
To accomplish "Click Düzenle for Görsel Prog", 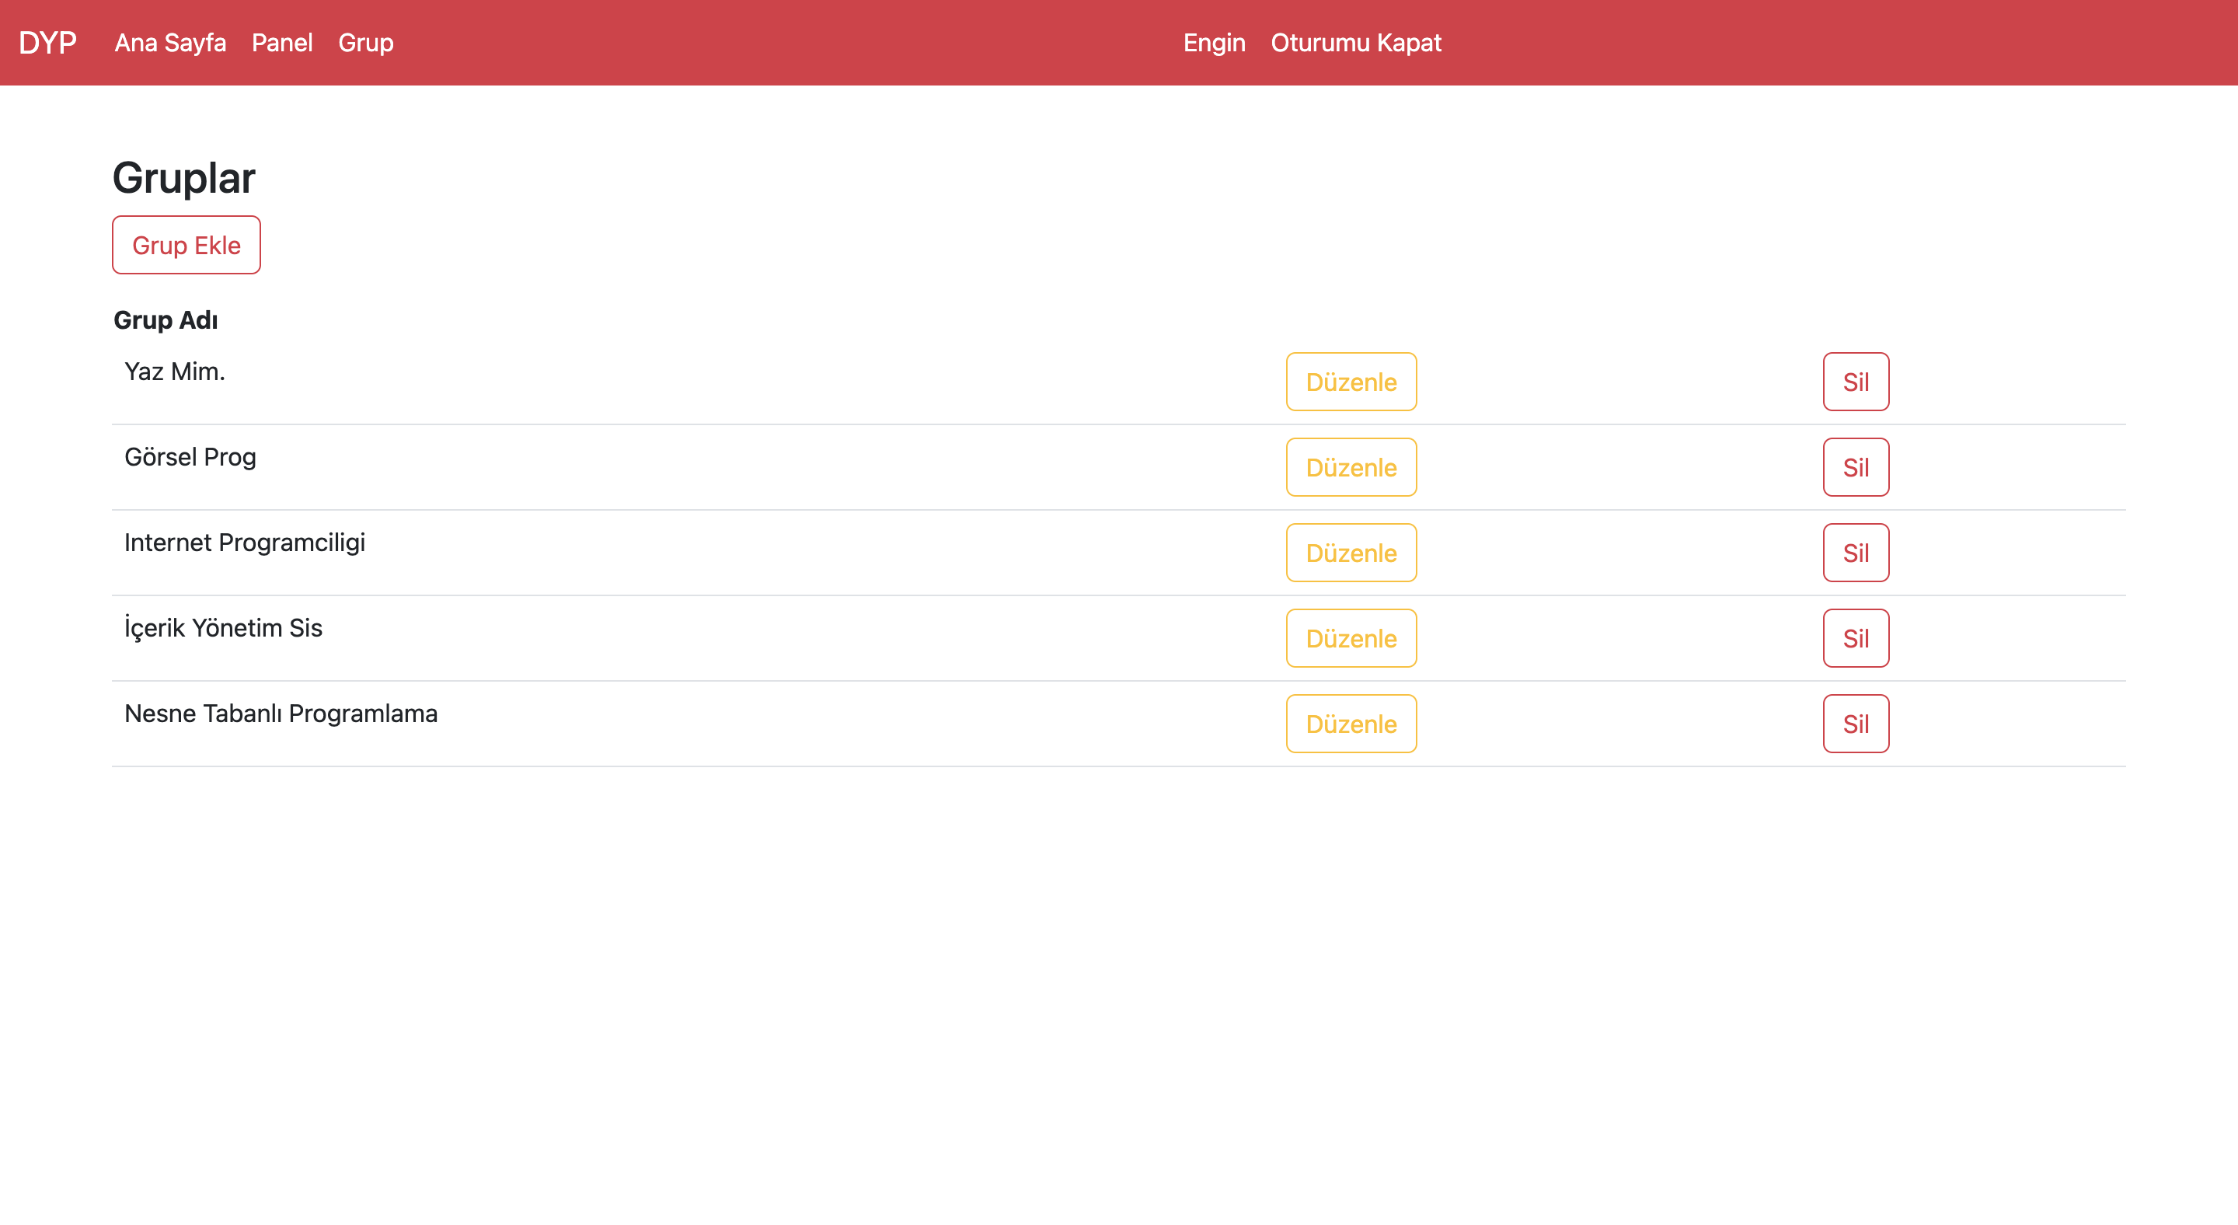I will (1350, 467).
